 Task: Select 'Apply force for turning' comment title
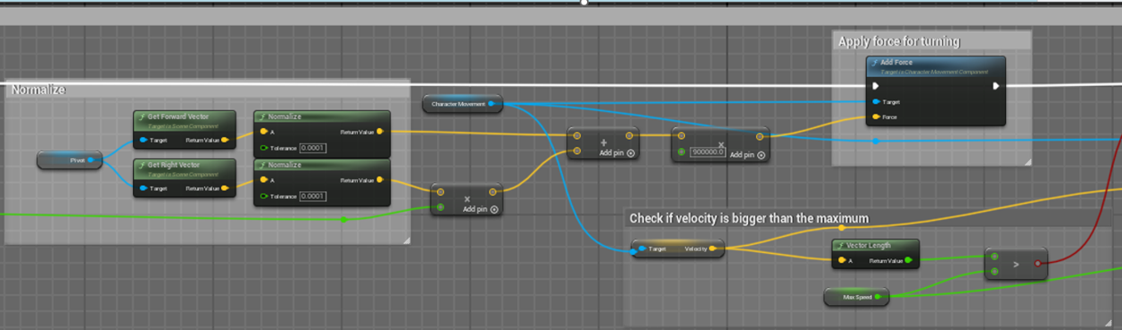(899, 41)
